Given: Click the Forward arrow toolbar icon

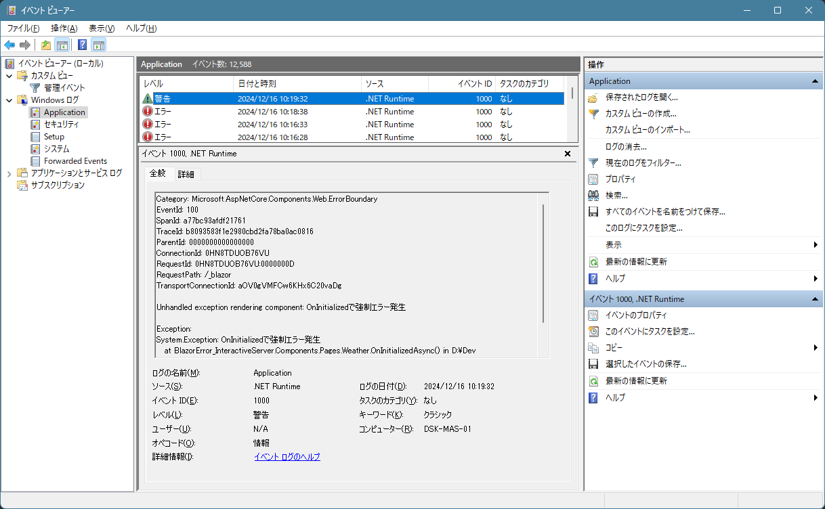Looking at the screenshot, I should click(25, 45).
